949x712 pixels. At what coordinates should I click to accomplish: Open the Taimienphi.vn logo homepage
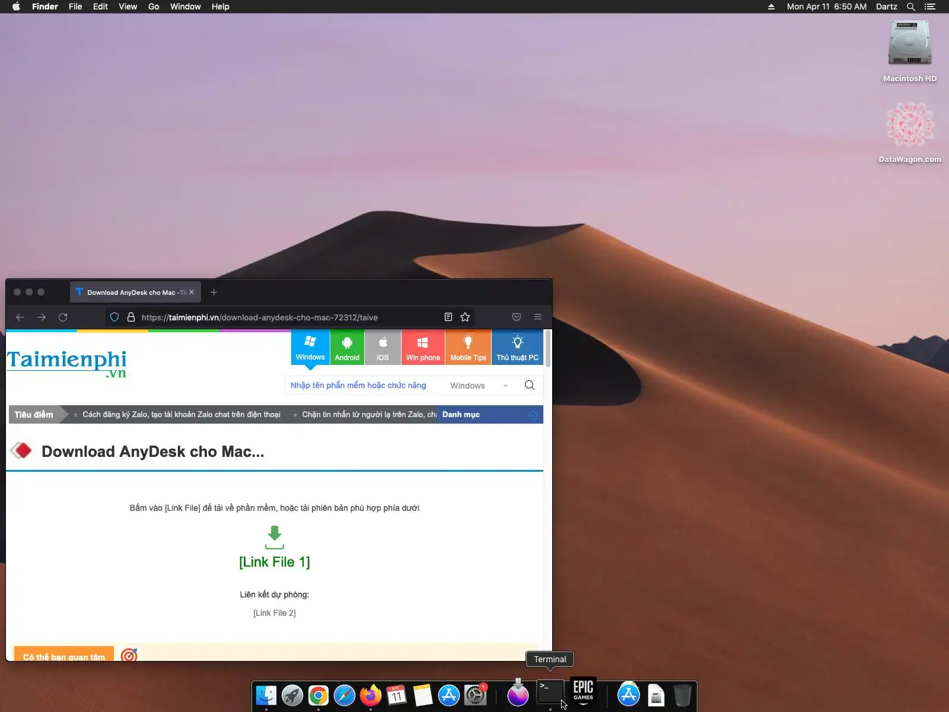[66, 364]
